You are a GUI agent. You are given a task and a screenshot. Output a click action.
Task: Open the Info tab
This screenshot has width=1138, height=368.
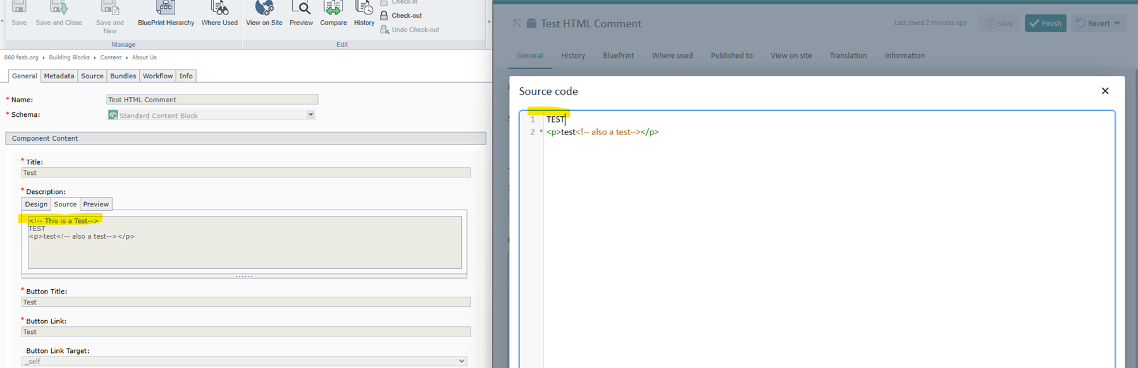(186, 76)
